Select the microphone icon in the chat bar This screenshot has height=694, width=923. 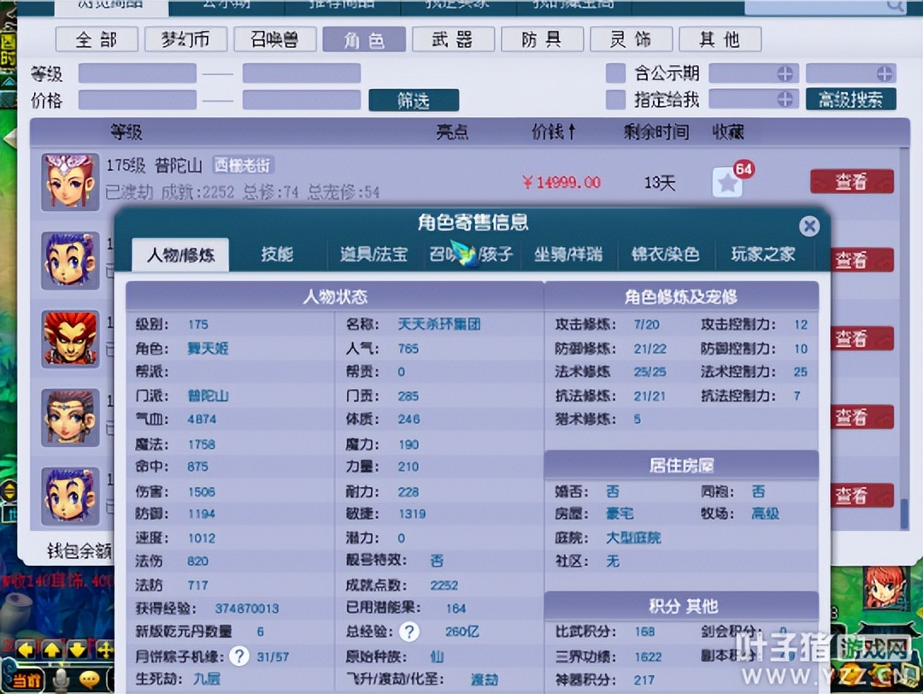60,679
